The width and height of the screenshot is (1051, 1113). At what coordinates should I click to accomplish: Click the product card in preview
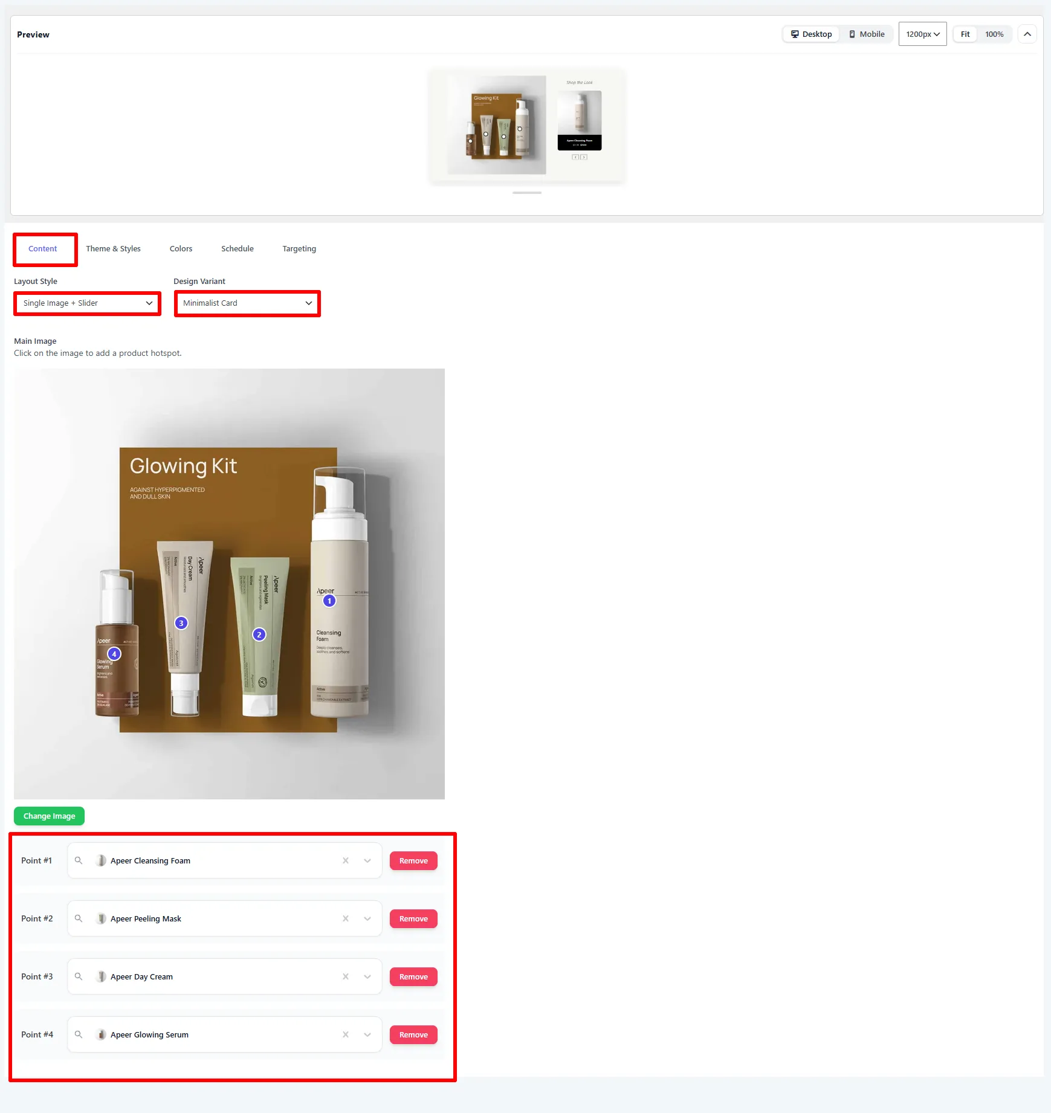[x=580, y=120]
